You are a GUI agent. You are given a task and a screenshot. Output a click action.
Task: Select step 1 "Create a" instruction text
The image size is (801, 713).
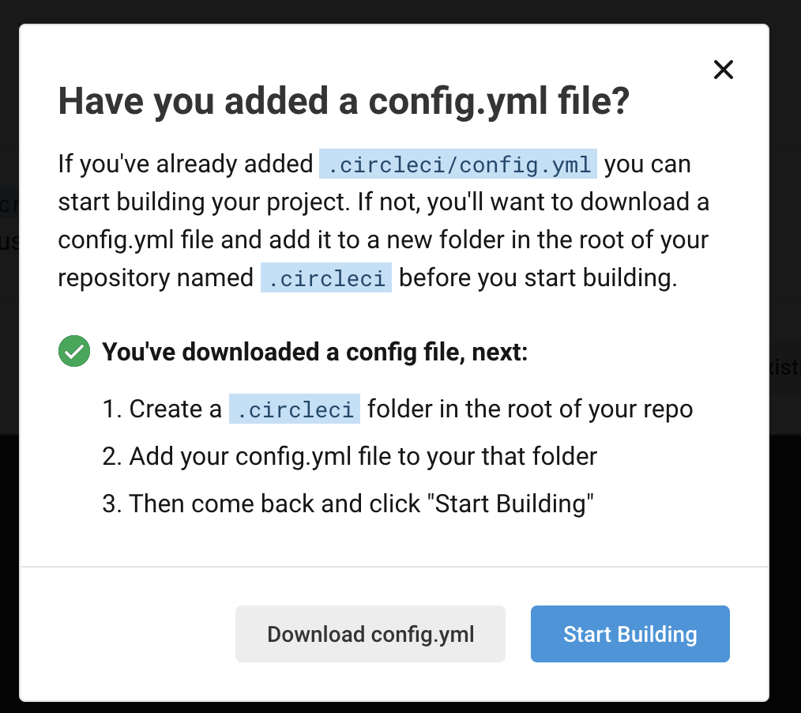point(162,409)
